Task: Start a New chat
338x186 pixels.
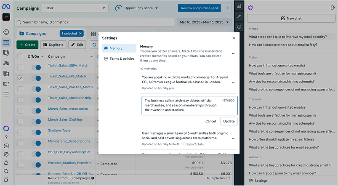Action: point(291,19)
